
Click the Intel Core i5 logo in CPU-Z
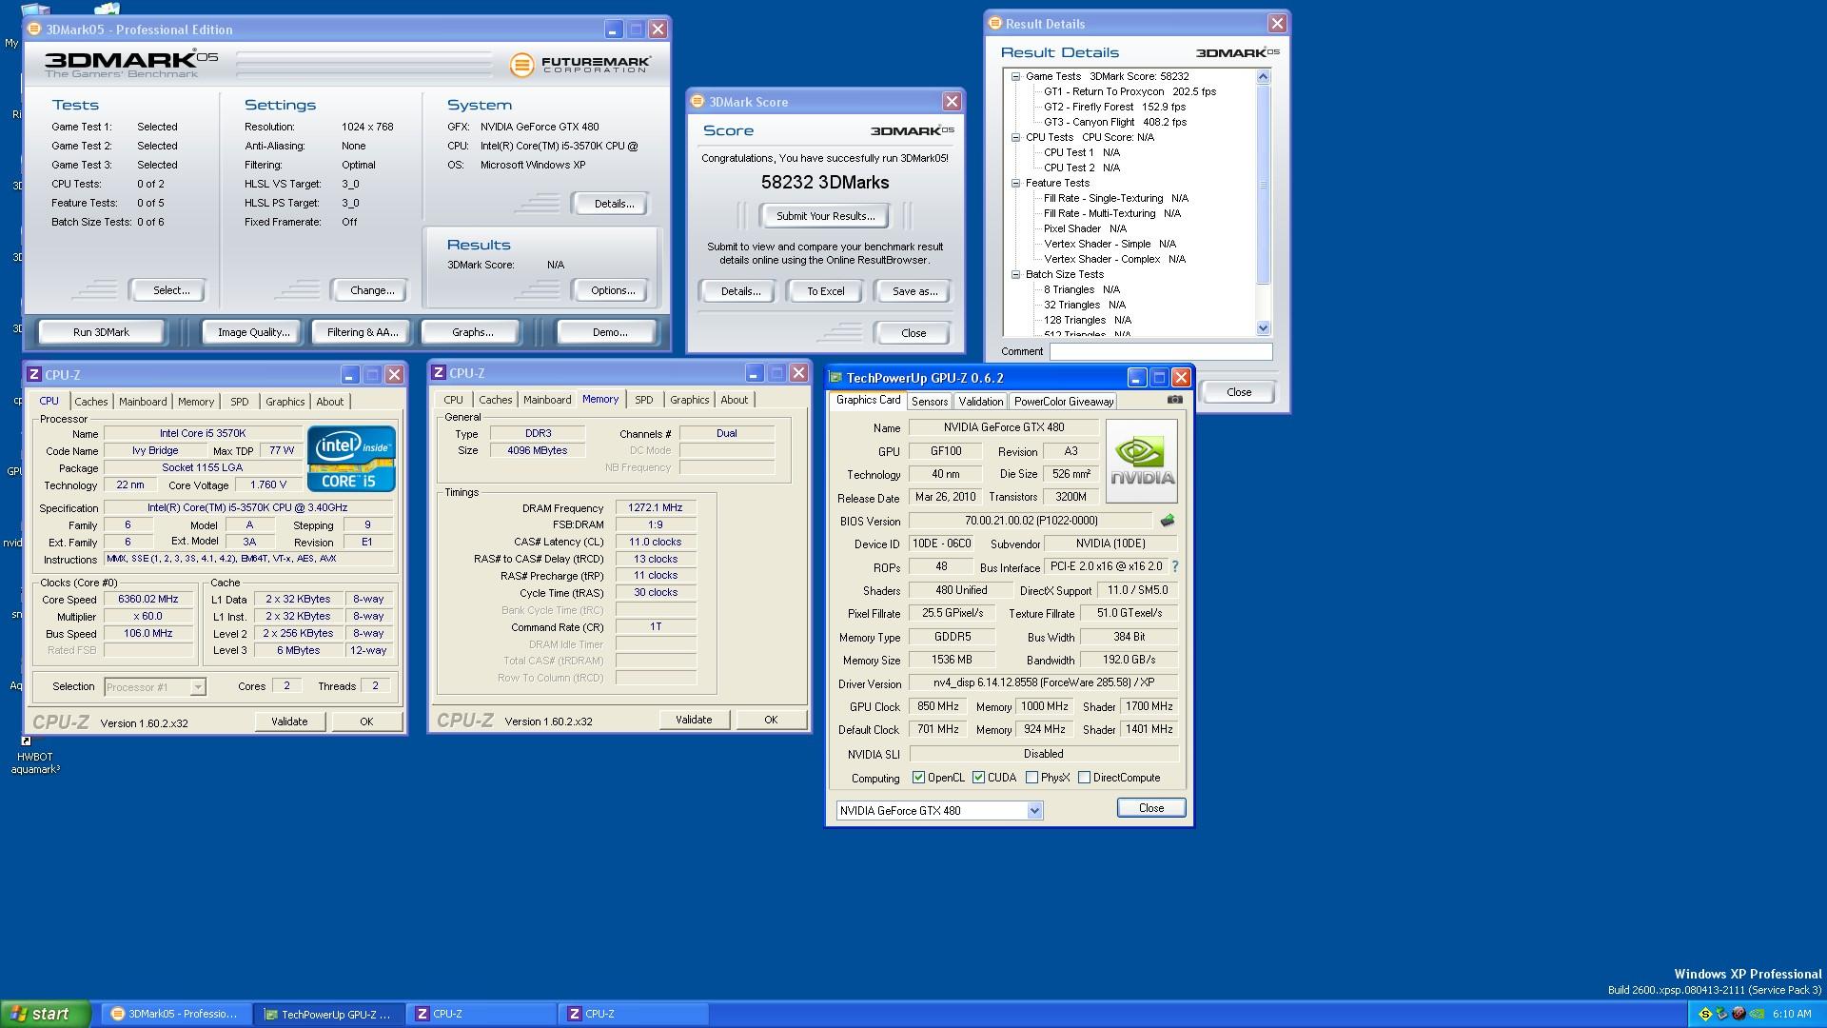pos(351,458)
